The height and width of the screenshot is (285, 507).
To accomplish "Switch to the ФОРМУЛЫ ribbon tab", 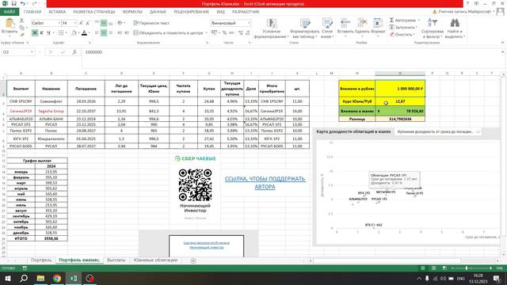I will point(132,12).
